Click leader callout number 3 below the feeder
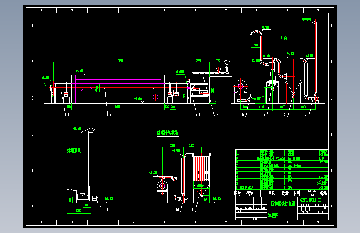This screenshot has width=360, height=233. tap(199, 115)
